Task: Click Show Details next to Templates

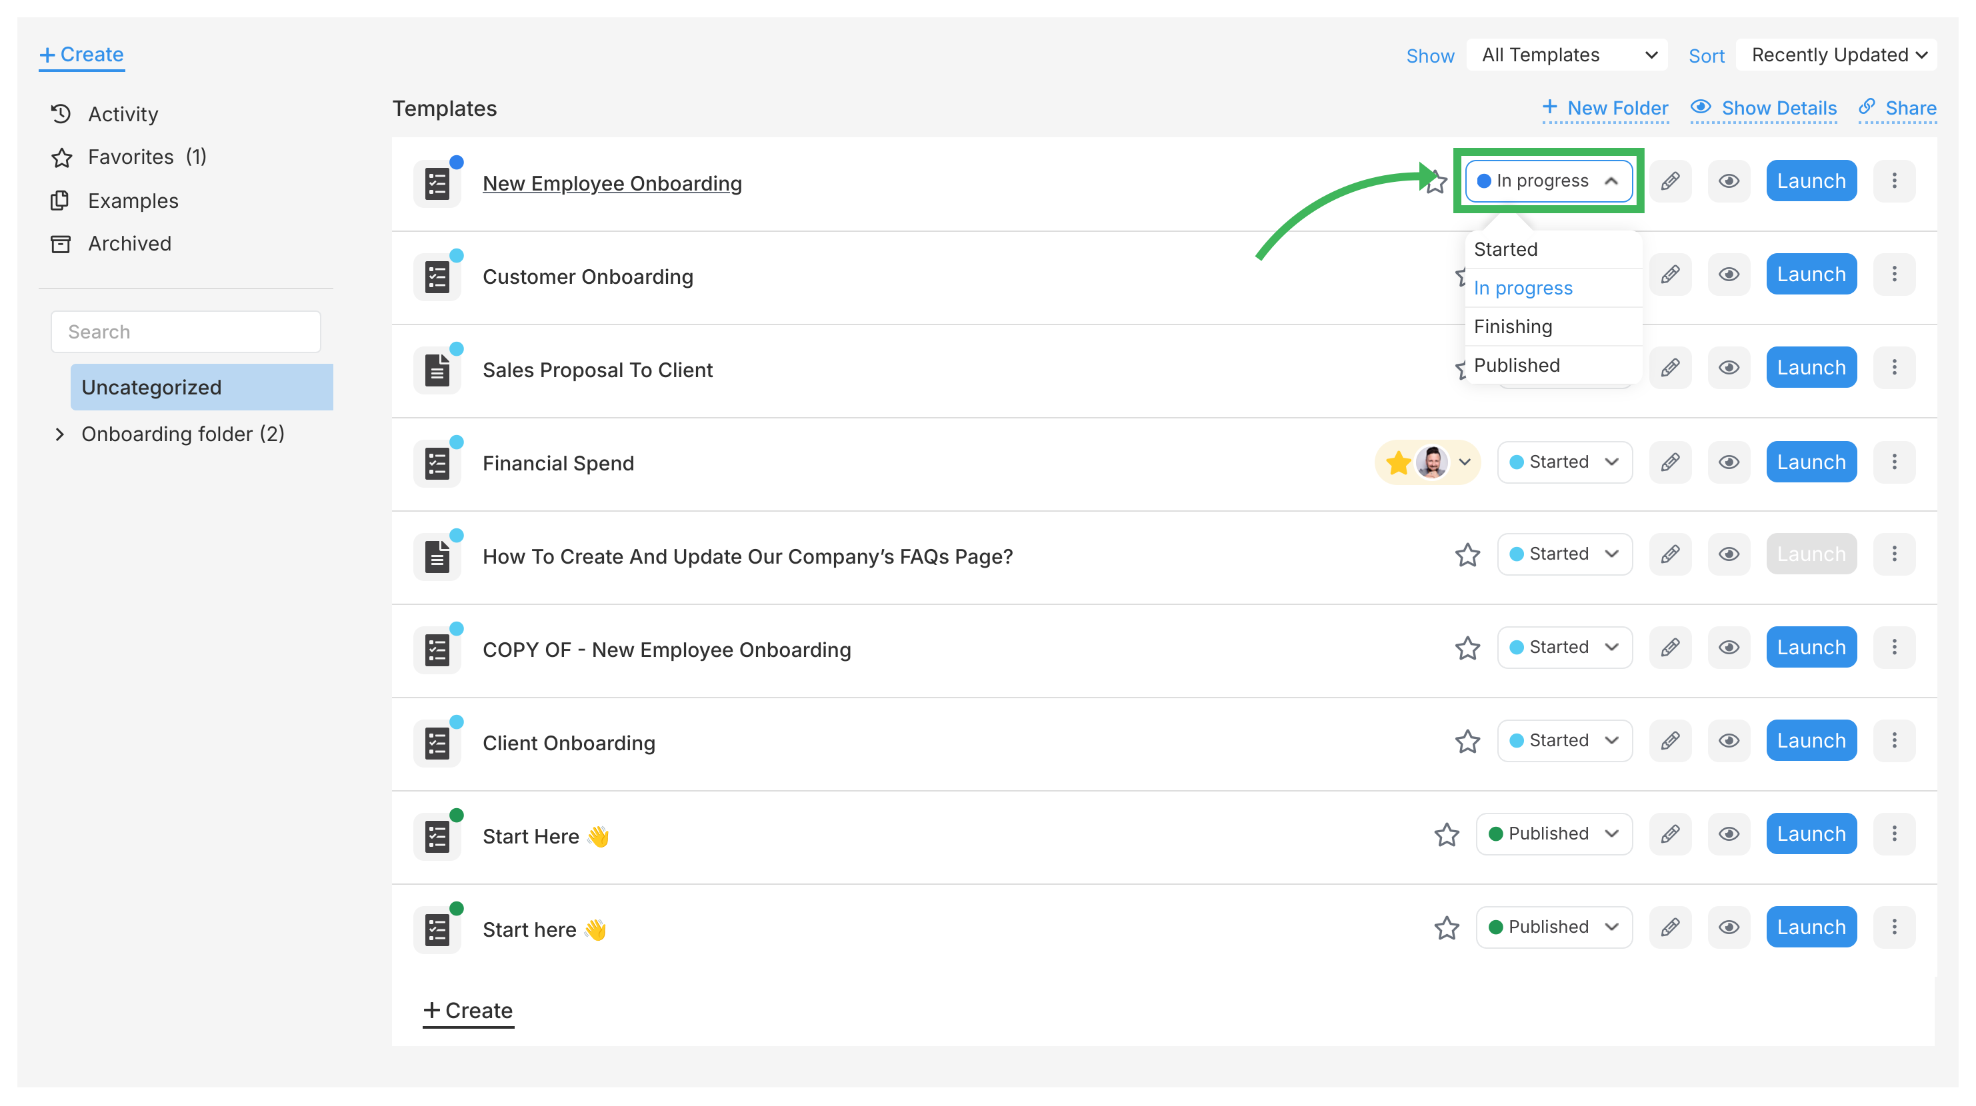Action: (1764, 108)
